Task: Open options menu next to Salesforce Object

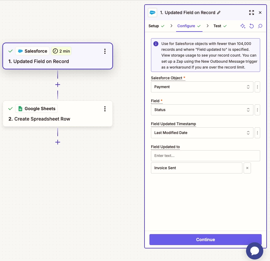Action: tap(257, 87)
